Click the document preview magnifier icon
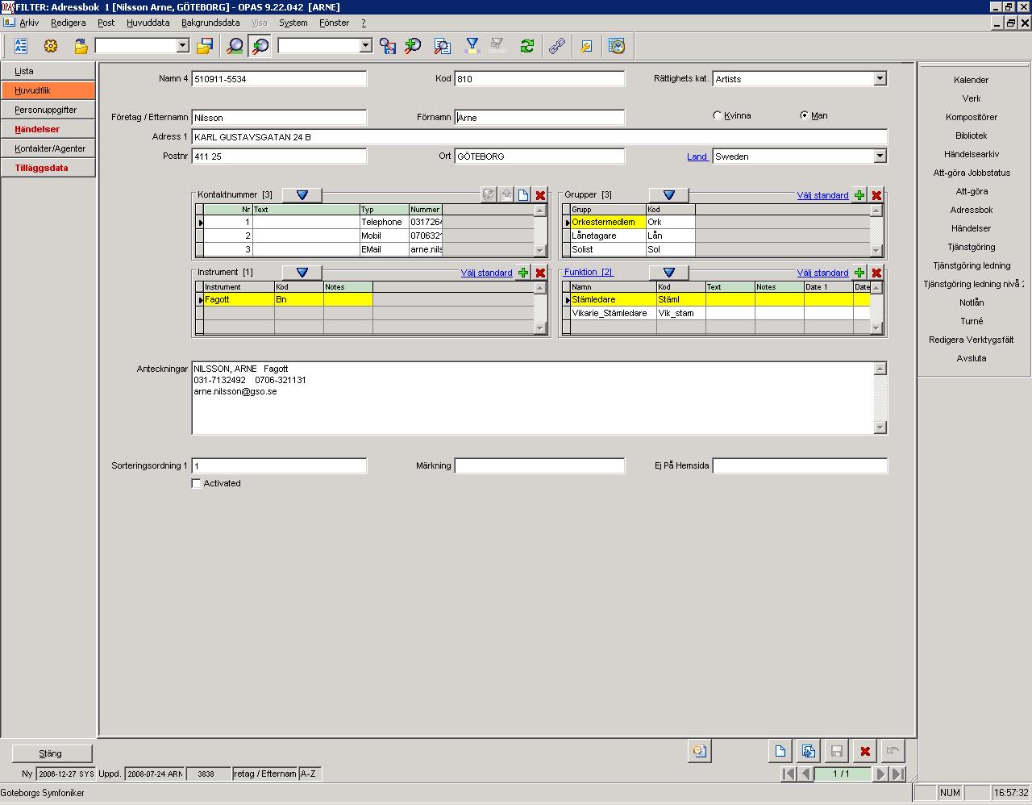The image size is (1032, 805). (443, 46)
